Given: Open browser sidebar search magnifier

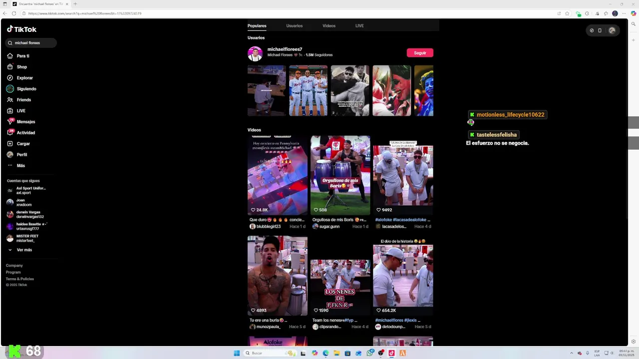Looking at the screenshot, I should tap(634, 24).
